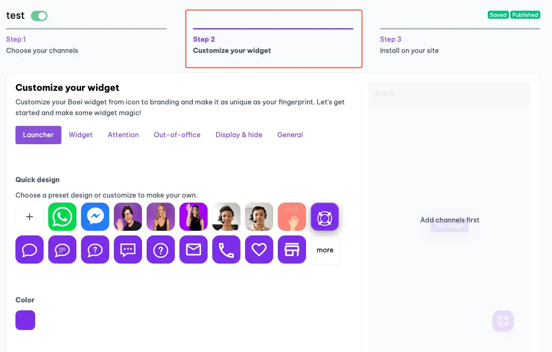This screenshot has width=552, height=352.
Task: Select the storefront launcher icon
Action: point(292,249)
